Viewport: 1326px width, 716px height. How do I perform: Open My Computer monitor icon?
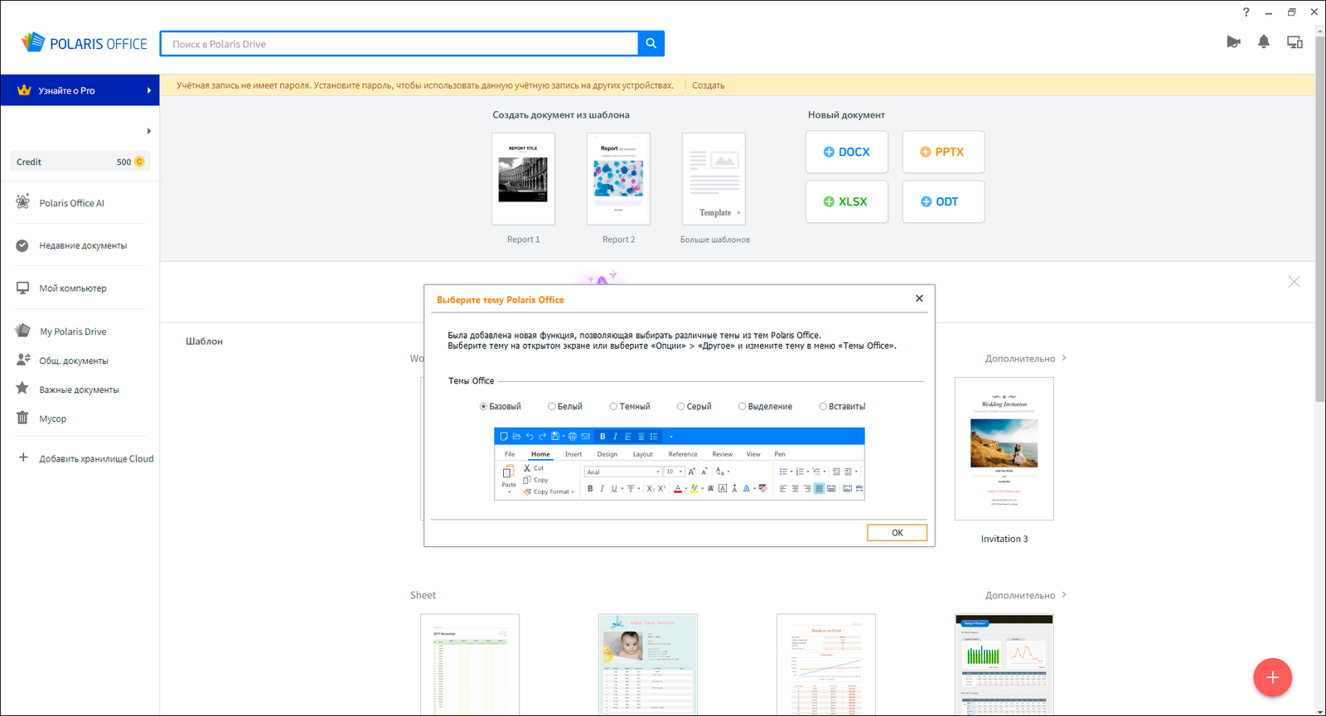point(22,288)
